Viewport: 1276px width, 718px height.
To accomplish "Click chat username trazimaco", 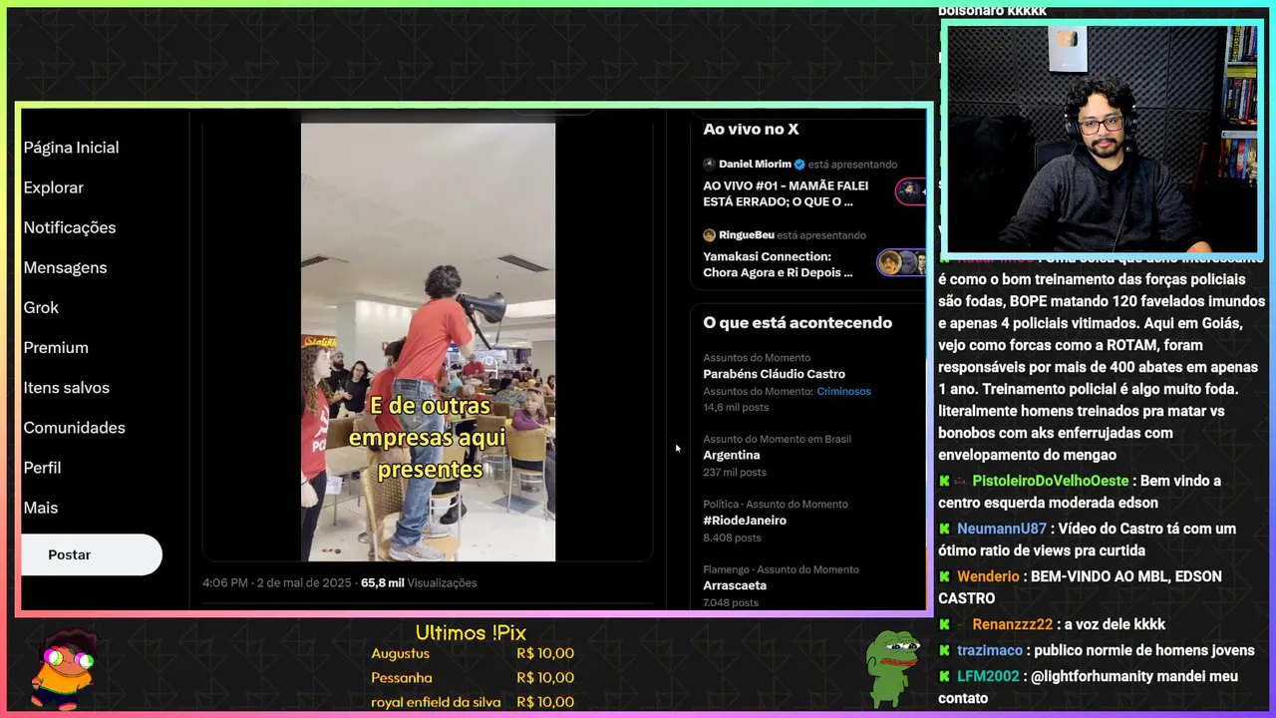I will point(990,650).
